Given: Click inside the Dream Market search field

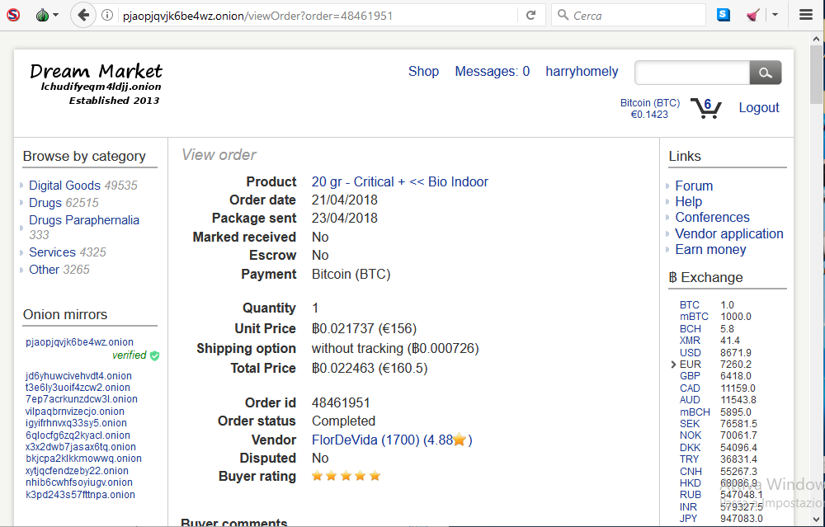Looking at the screenshot, I should coord(692,73).
